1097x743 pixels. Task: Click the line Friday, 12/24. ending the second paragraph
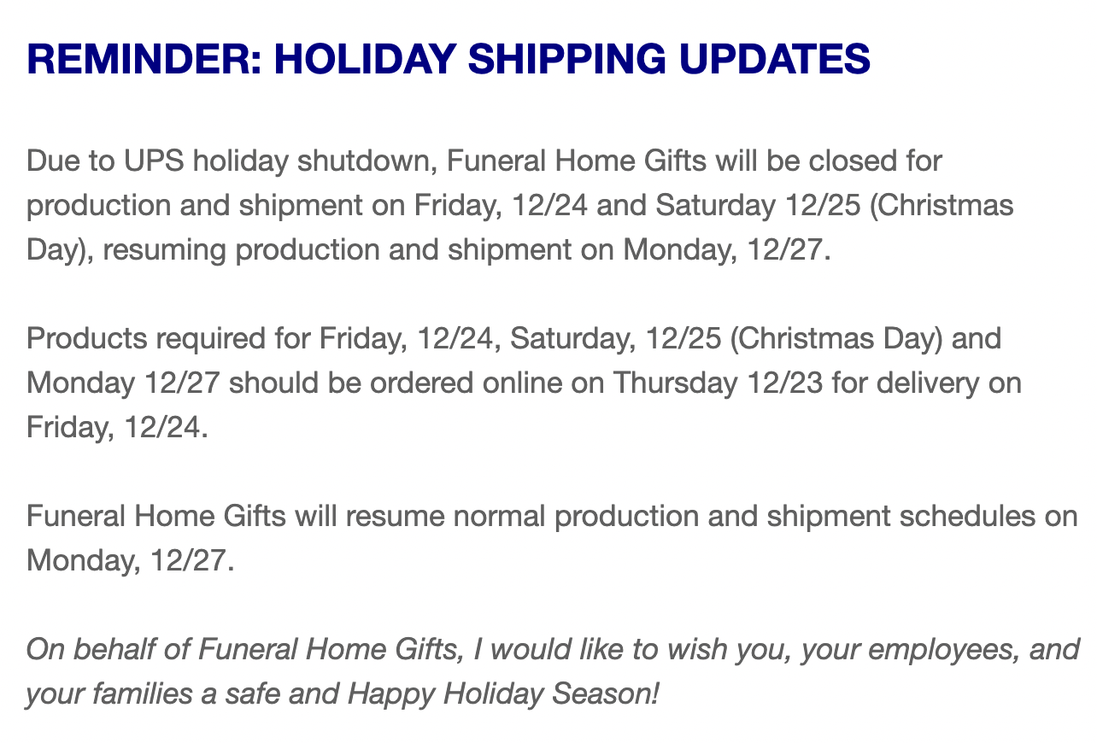118,428
